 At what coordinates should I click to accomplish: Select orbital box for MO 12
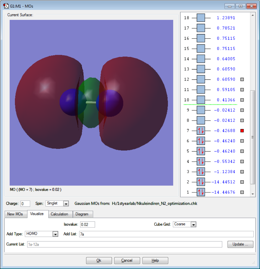click(x=201, y=79)
